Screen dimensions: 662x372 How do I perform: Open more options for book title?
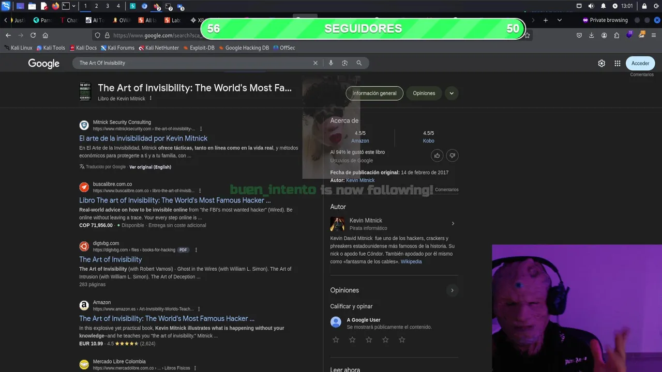point(151,98)
